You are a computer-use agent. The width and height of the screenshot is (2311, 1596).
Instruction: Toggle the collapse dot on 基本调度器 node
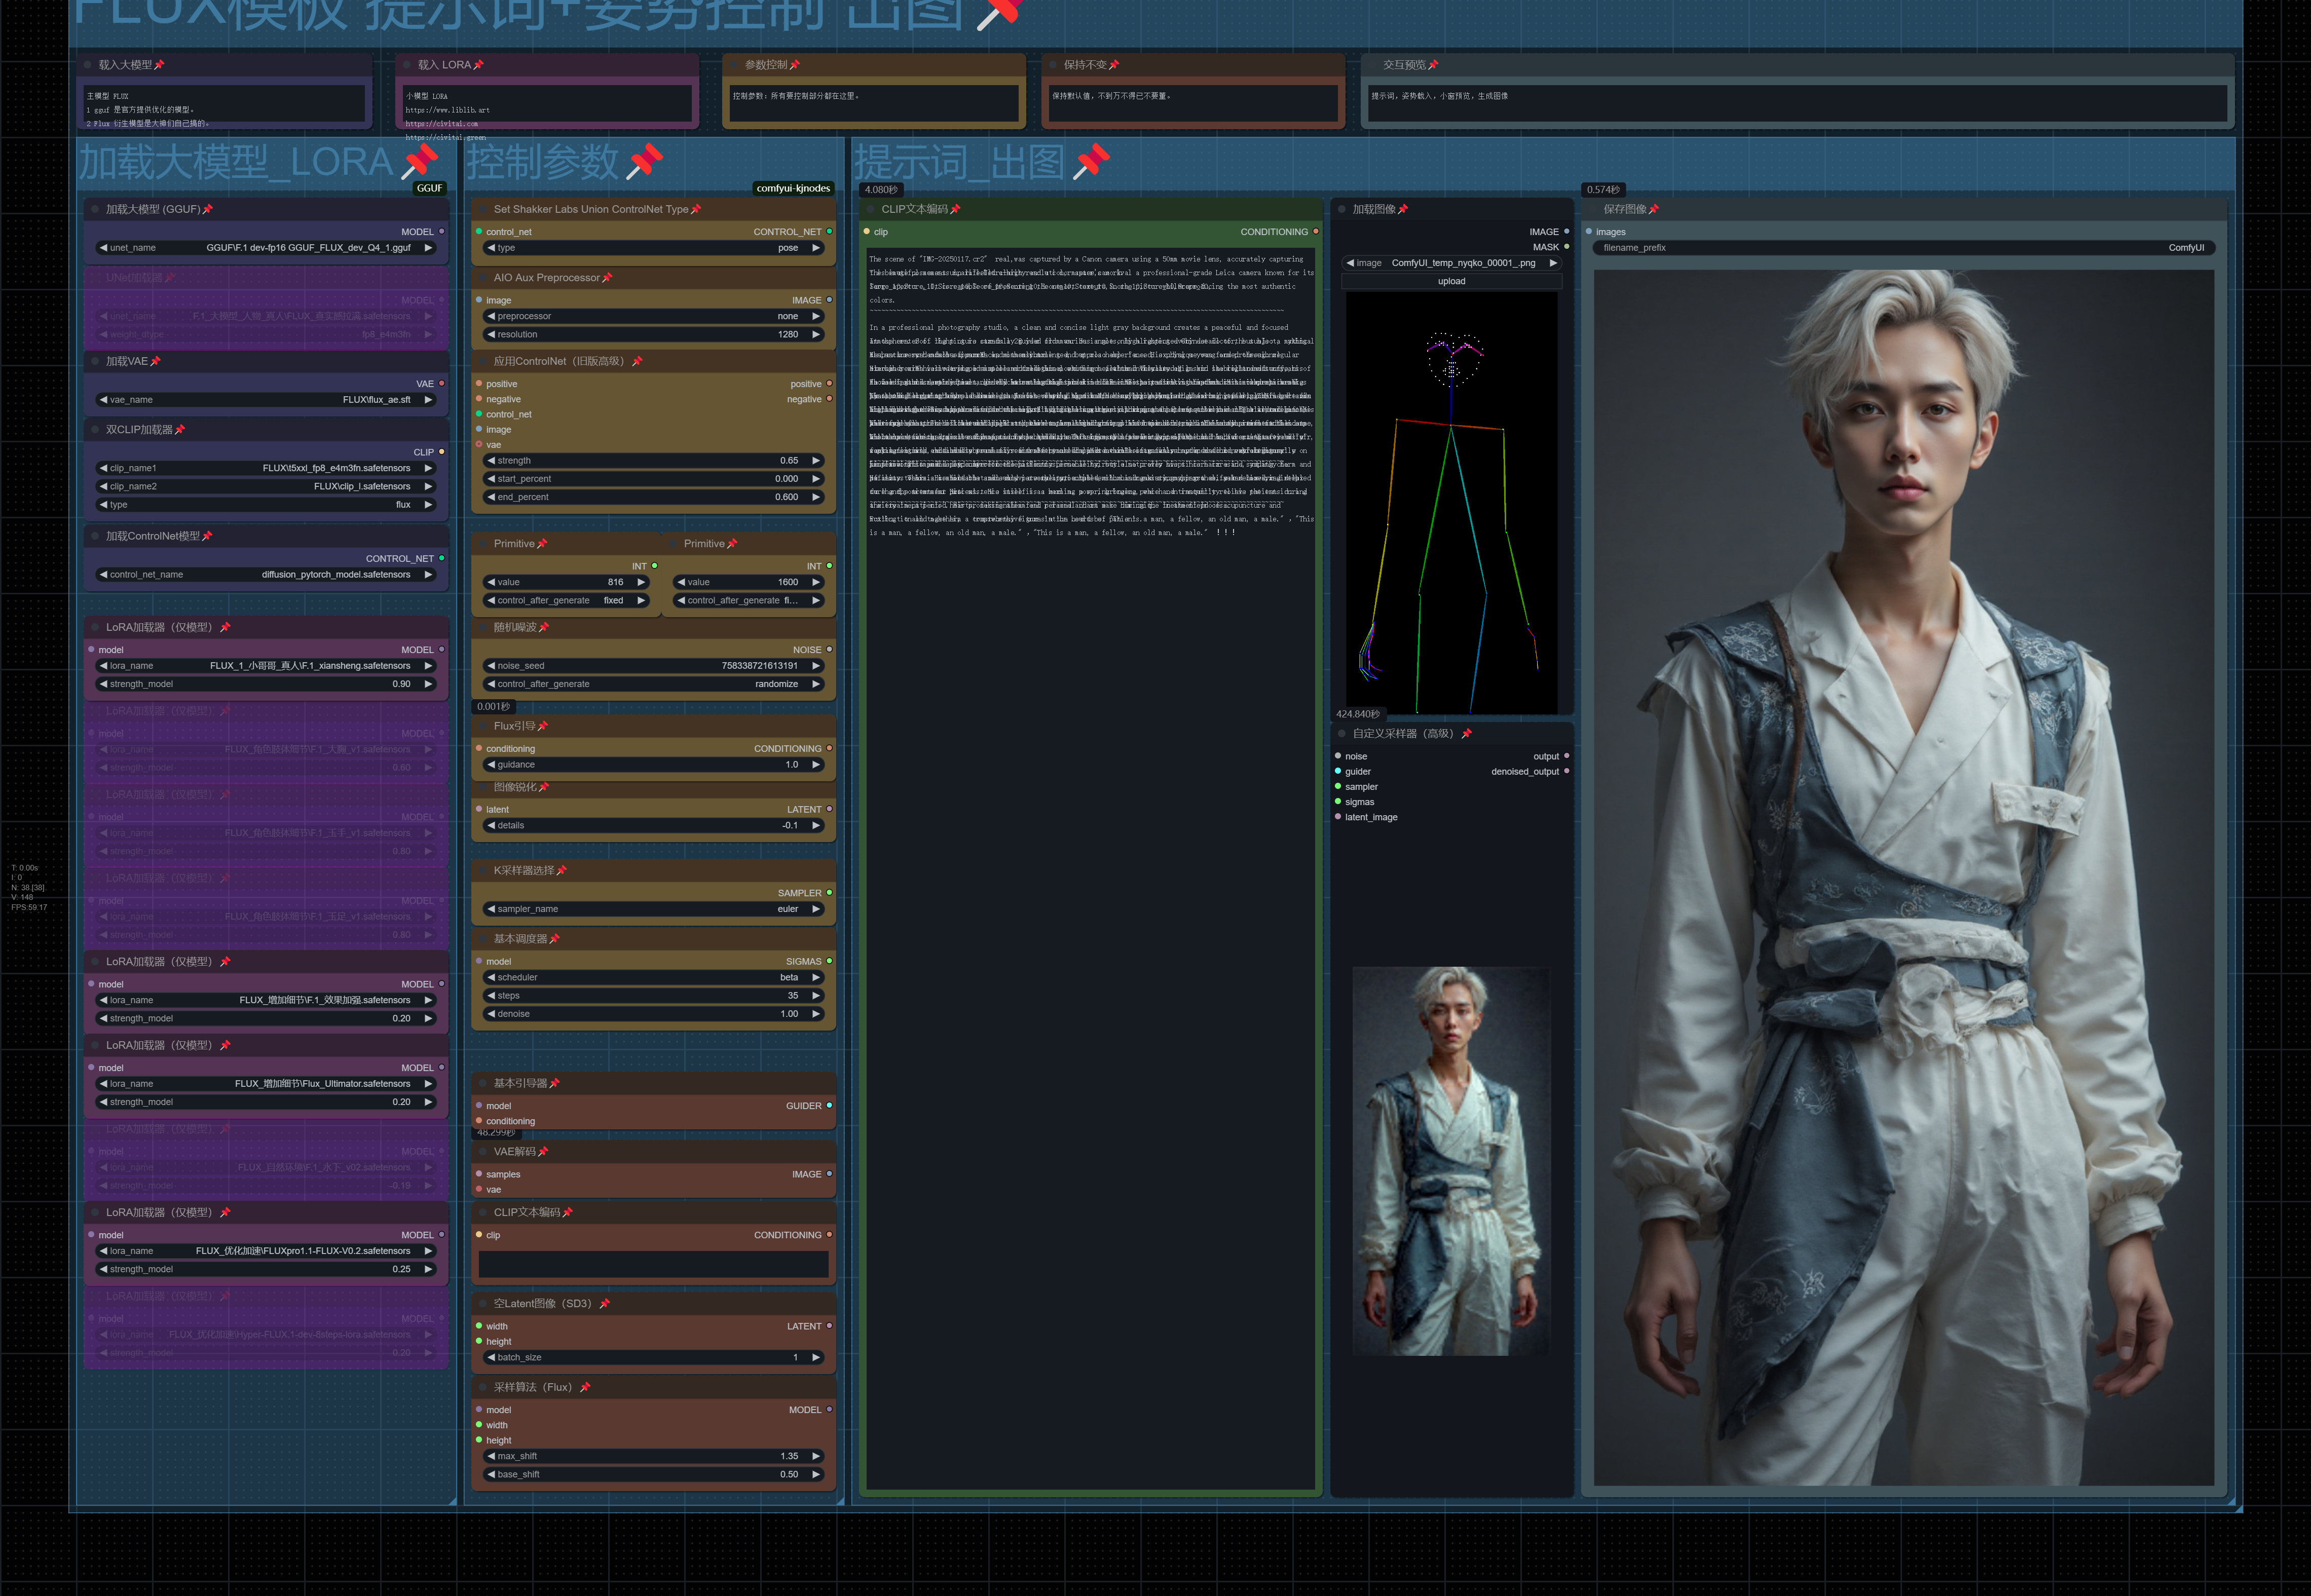click(482, 939)
